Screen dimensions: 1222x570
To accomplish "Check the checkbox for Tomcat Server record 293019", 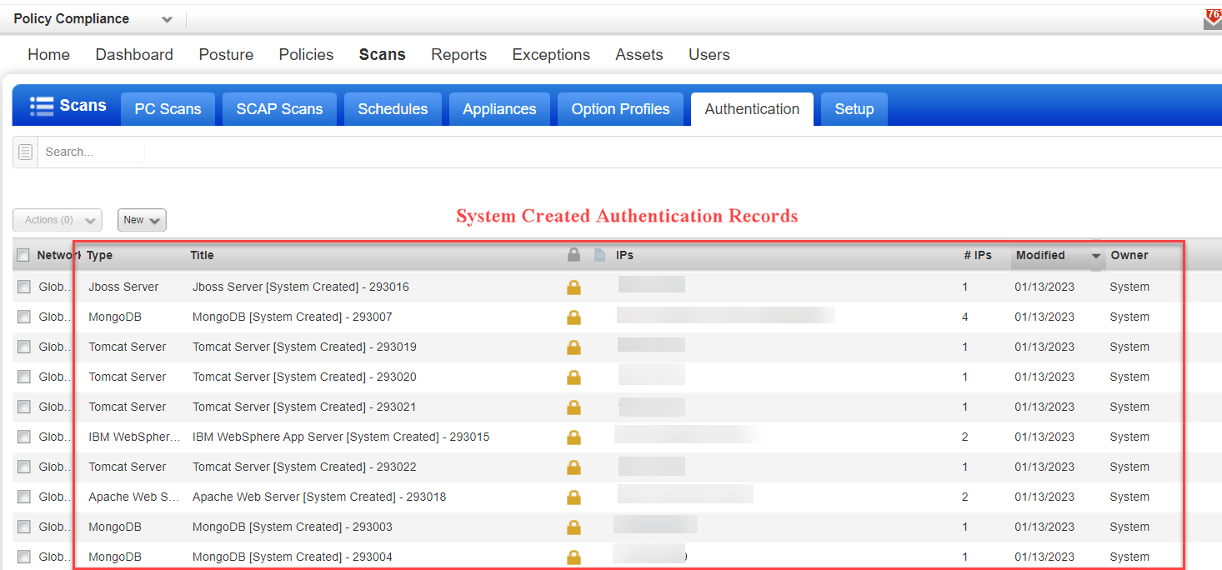I will [23, 347].
